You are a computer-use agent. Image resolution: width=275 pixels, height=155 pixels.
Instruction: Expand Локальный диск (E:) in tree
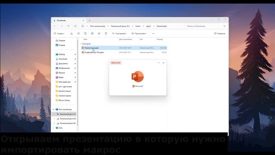pyautogui.click(x=55, y=123)
